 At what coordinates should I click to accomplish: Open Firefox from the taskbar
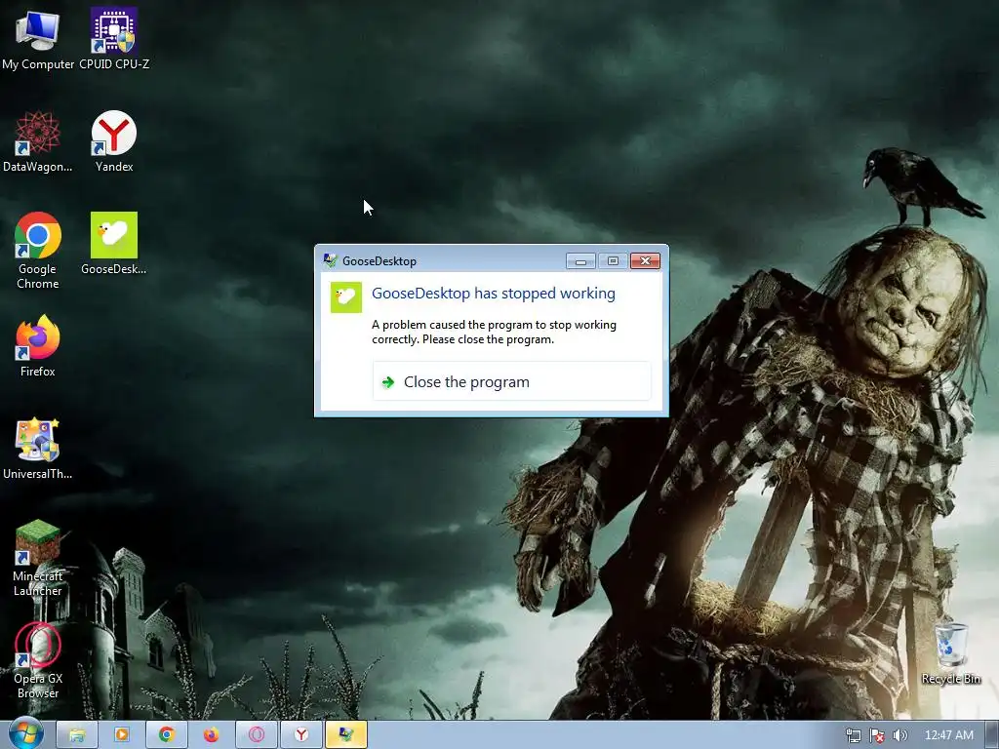pos(212,735)
